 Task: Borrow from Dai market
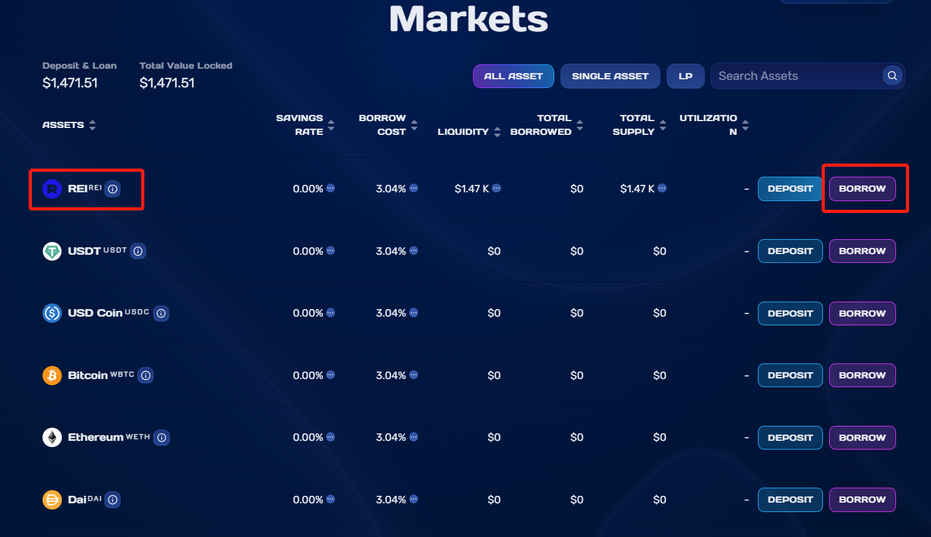pyautogui.click(x=862, y=500)
